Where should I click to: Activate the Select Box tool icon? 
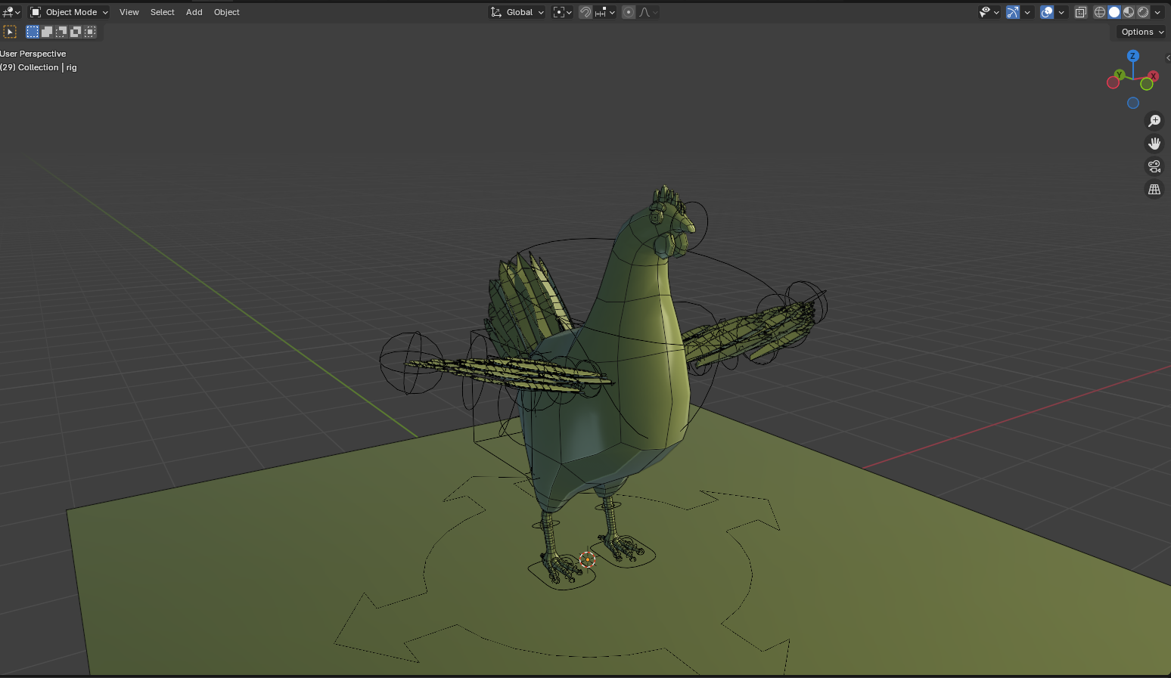10,32
